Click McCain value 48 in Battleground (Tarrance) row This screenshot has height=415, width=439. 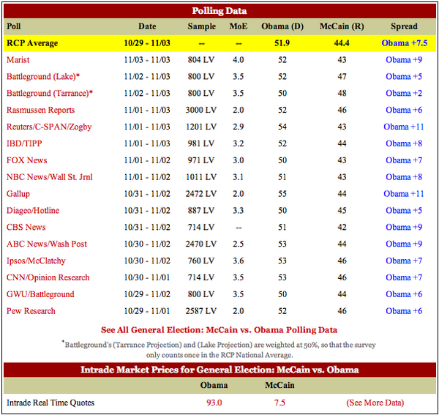(342, 94)
